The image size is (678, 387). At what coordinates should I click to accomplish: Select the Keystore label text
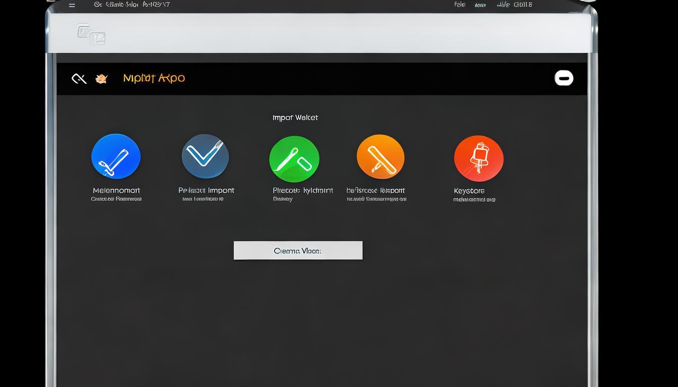pos(469,191)
